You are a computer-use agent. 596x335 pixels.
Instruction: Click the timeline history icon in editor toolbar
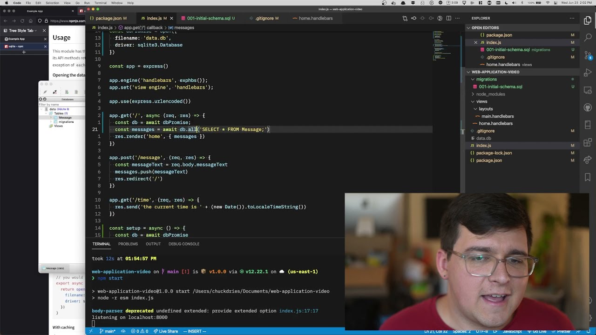440,18
